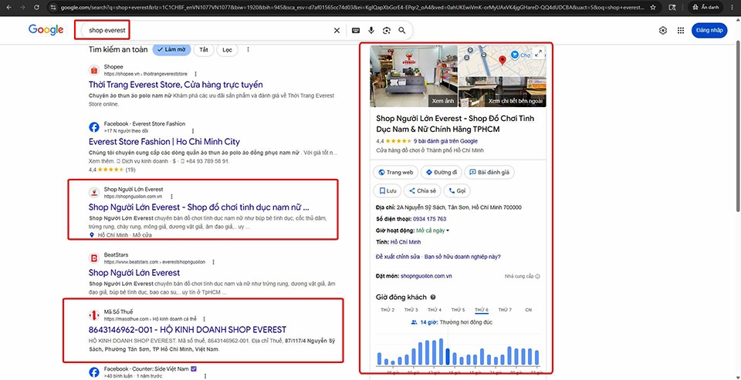This screenshot has height=380, width=741.
Task: Click the browser back arrow
Action: 9,8
